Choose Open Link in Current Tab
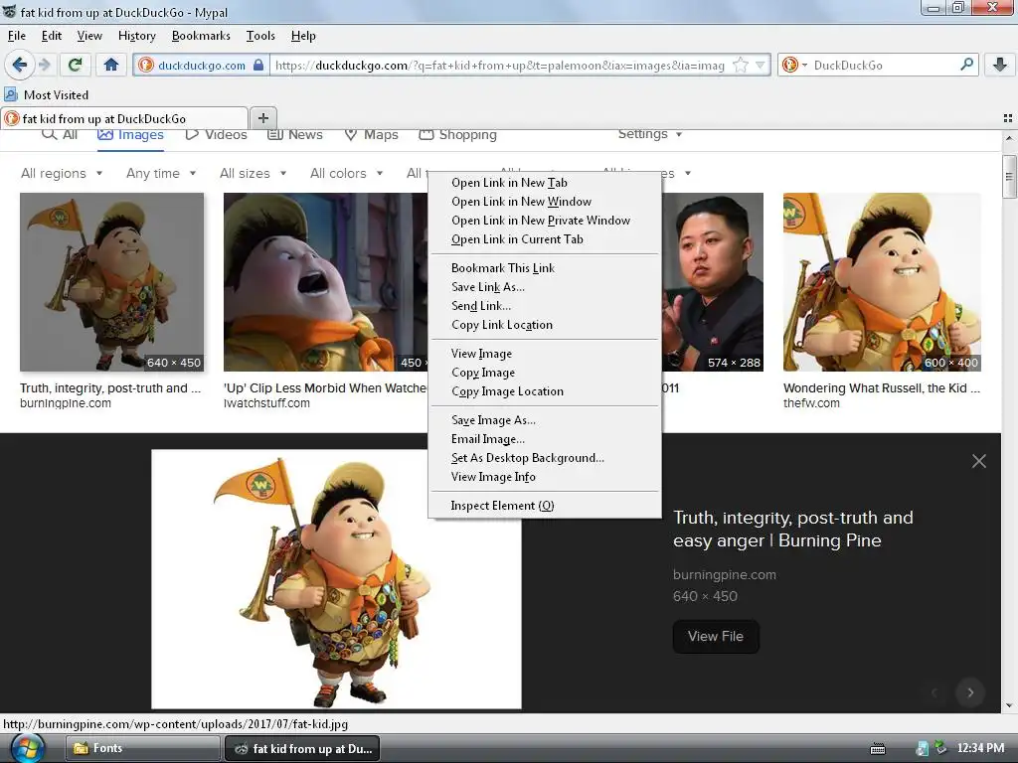 545,238
